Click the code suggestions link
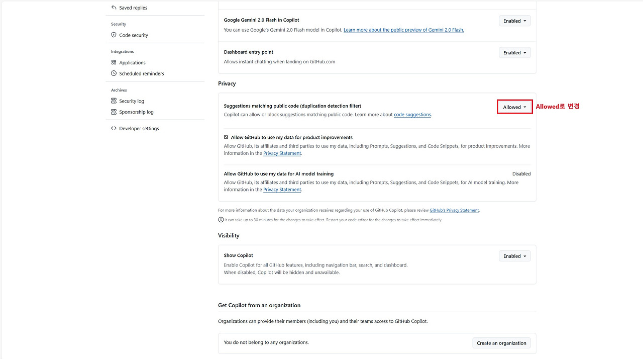The image size is (643, 359). point(412,114)
